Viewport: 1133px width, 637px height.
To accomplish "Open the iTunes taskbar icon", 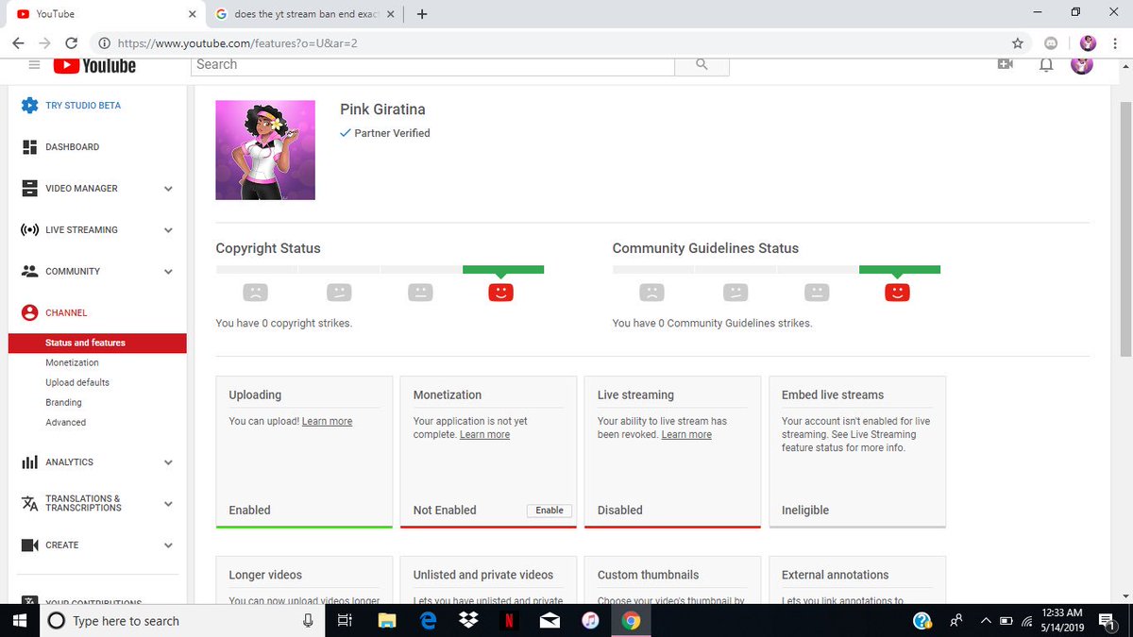I will click(x=590, y=621).
